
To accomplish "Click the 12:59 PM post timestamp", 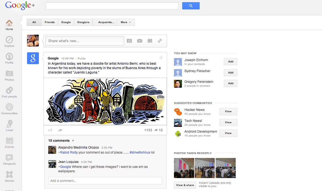I will (67, 58).
